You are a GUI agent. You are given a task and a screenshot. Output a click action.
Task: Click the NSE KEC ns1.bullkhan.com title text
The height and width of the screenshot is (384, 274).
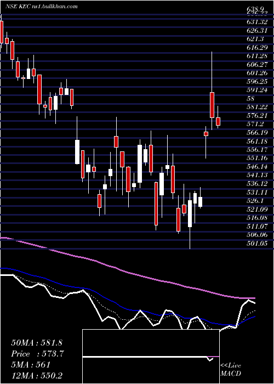41,7
